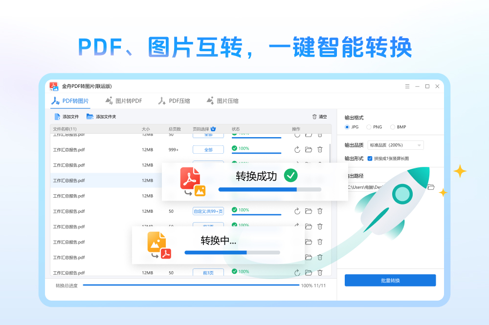This screenshot has height=325, width=489.
Task: Click PDF-to-image icon in 转换成功 card
Action: pos(193,182)
